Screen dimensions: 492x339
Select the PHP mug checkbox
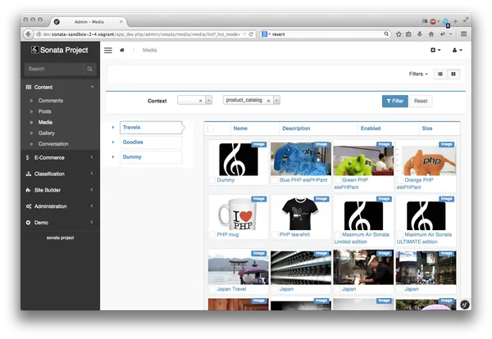coord(212,234)
